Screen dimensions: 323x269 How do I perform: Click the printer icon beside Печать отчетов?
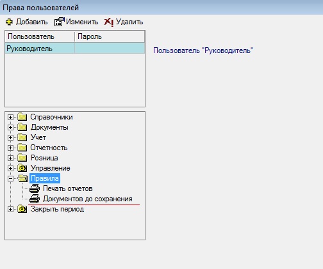(x=35, y=188)
